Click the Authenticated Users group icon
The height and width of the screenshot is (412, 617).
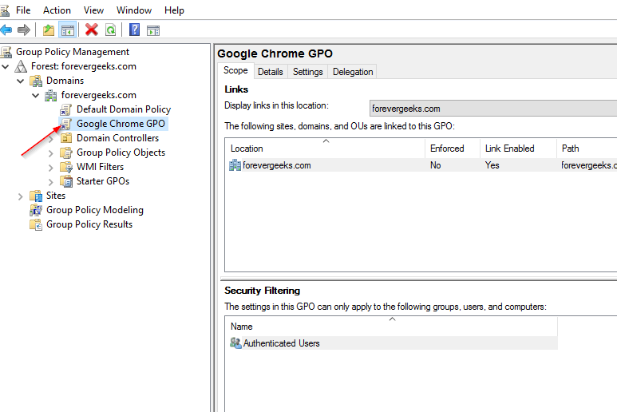235,343
